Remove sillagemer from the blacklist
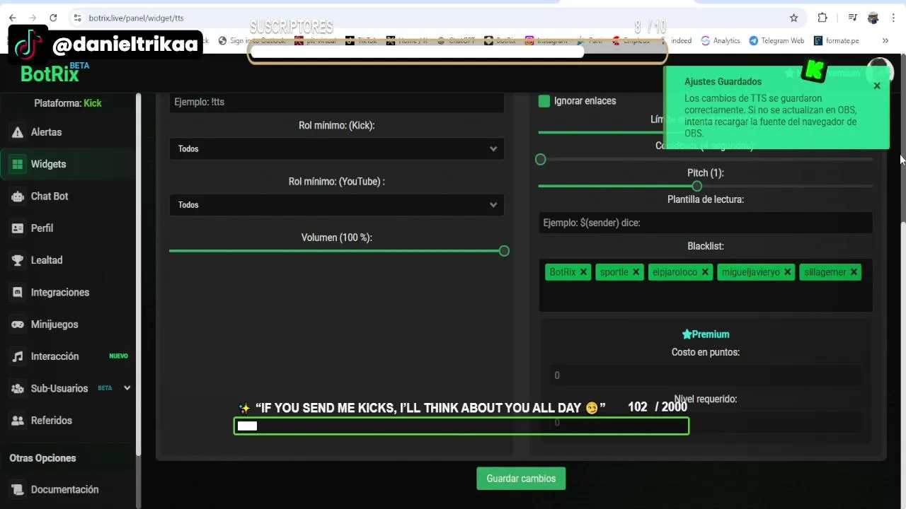The width and height of the screenshot is (906, 509). (x=854, y=272)
